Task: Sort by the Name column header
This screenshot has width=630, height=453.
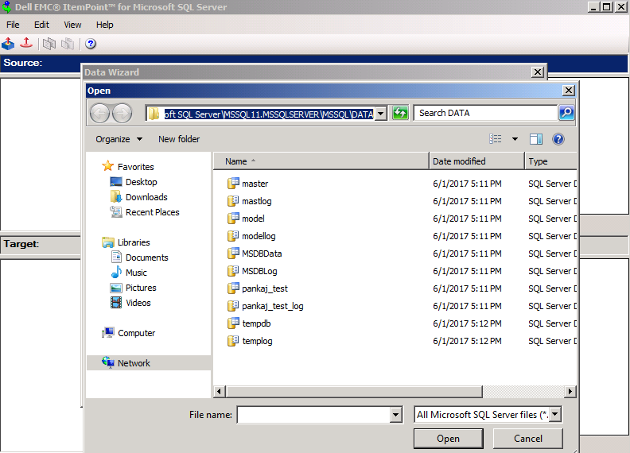Action: (321, 161)
